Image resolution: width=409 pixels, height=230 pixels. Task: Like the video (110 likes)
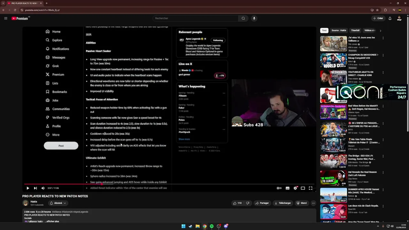(x=237, y=203)
